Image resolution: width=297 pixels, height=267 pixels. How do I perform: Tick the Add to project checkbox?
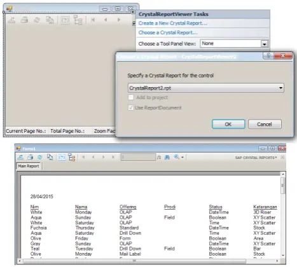coord(131,97)
